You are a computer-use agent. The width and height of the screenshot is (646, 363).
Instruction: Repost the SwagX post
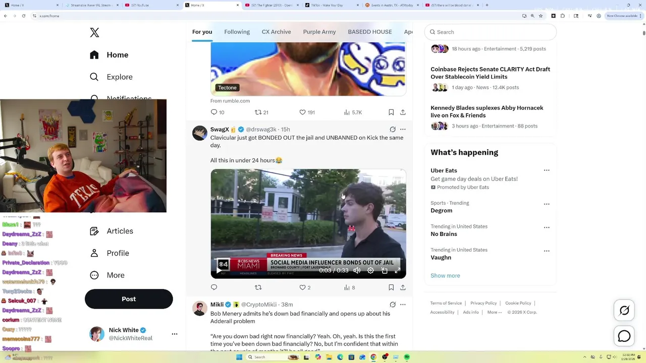click(258, 287)
